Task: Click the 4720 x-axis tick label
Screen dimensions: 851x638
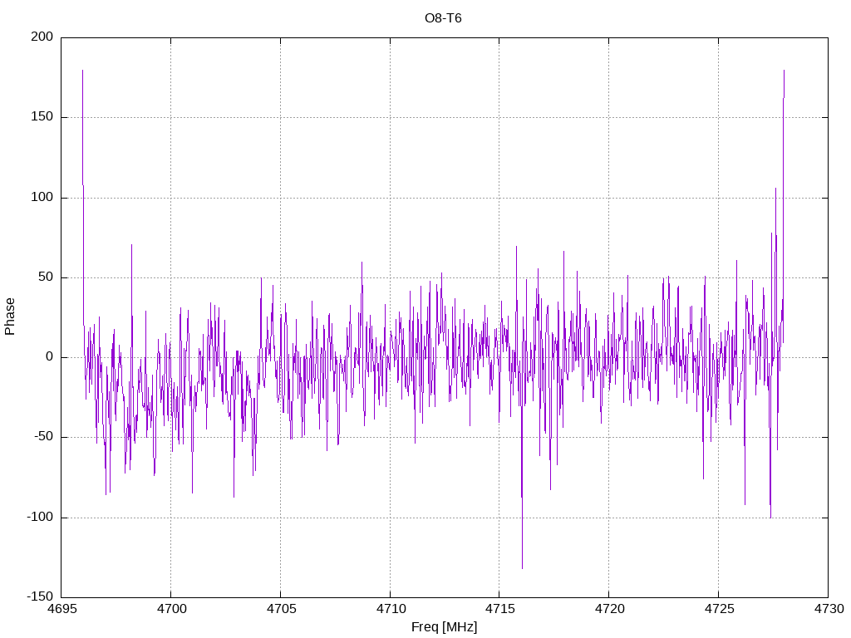Action: [x=609, y=609]
